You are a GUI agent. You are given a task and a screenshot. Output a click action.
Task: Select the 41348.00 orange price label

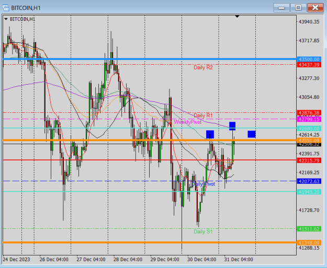tap(309, 243)
